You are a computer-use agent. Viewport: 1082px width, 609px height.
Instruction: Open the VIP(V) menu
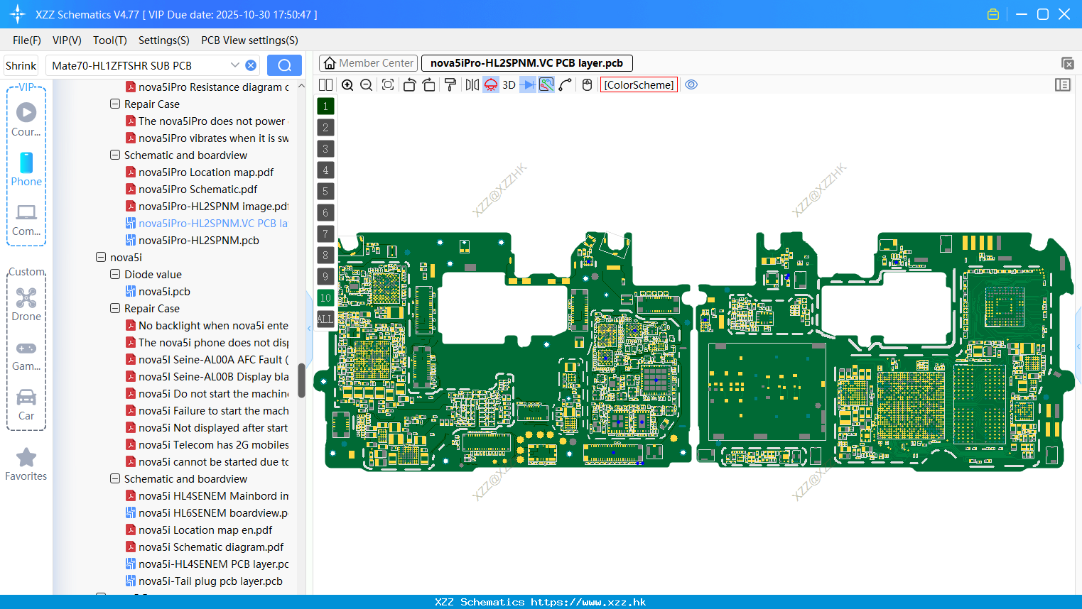click(67, 40)
